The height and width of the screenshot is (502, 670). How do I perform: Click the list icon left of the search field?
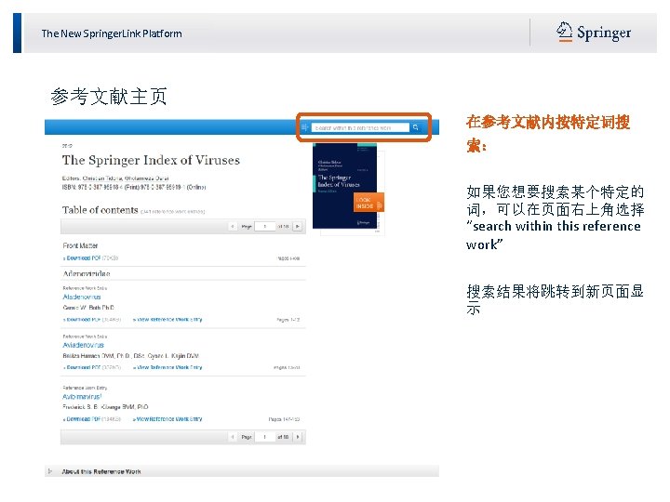304,127
